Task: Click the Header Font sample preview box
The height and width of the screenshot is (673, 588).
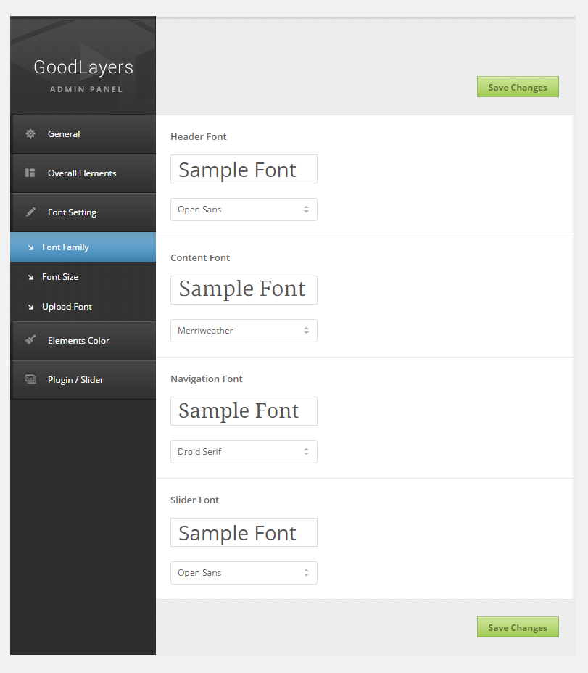Action: [x=244, y=169]
